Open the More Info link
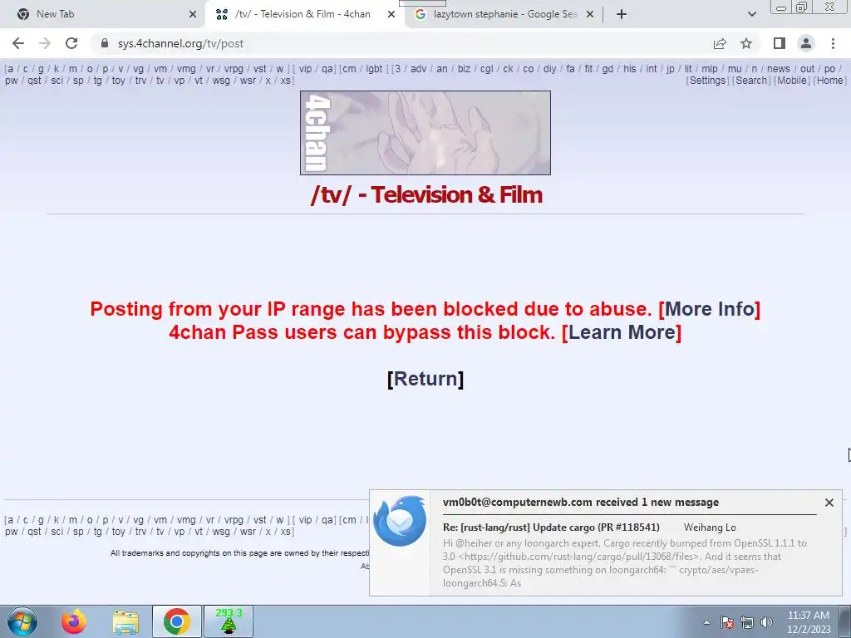851x638 pixels. pos(710,309)
